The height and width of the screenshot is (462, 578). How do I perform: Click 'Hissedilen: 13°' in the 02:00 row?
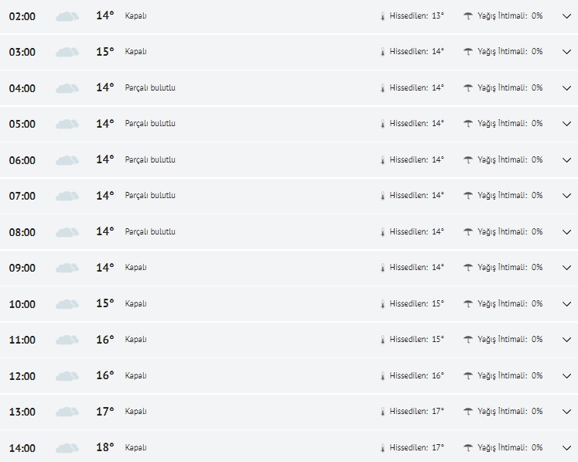(x=417, y=15)
